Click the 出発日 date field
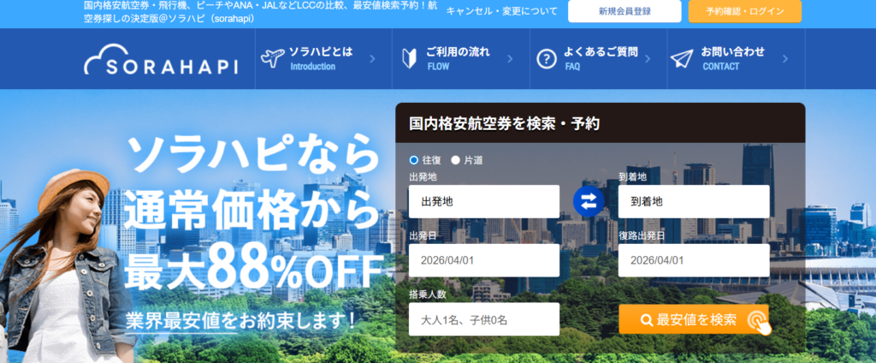This screenshot has height=363, width=876. [484, 260]
